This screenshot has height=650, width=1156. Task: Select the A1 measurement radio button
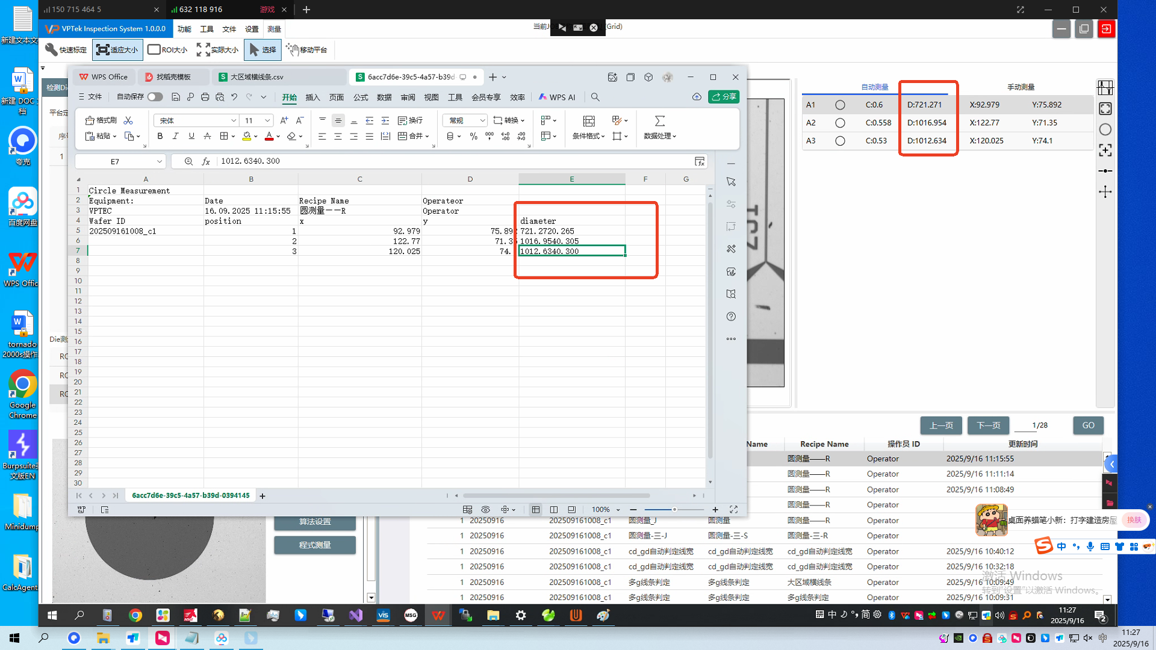click(x=840, y=105)
